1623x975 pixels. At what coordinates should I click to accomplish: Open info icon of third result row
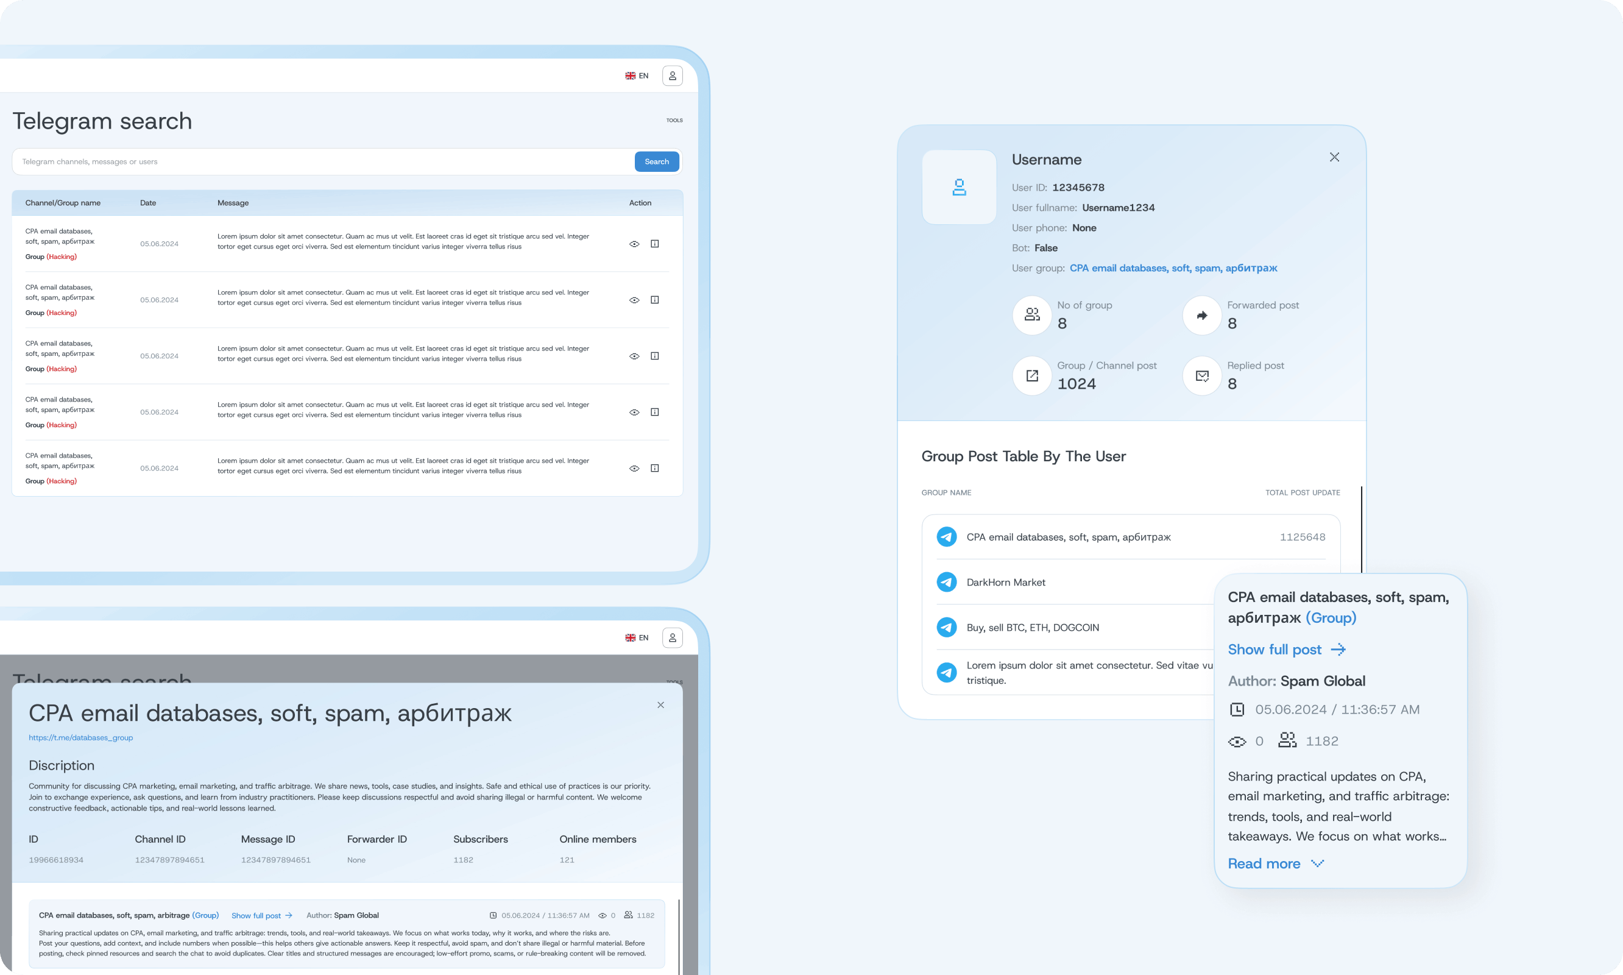pos(654,356)
